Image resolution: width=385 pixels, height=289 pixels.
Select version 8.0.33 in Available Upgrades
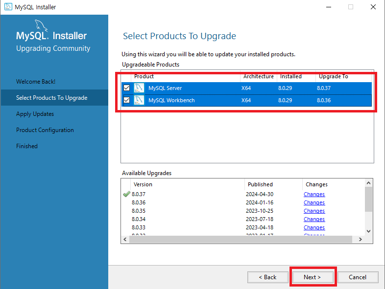pos(139,227)
